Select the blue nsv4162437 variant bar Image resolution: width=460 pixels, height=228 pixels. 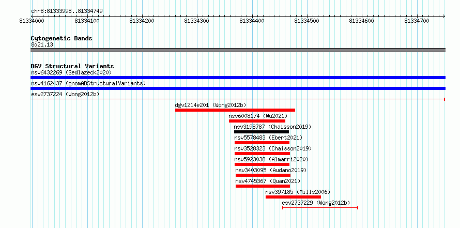pos(238,88)
